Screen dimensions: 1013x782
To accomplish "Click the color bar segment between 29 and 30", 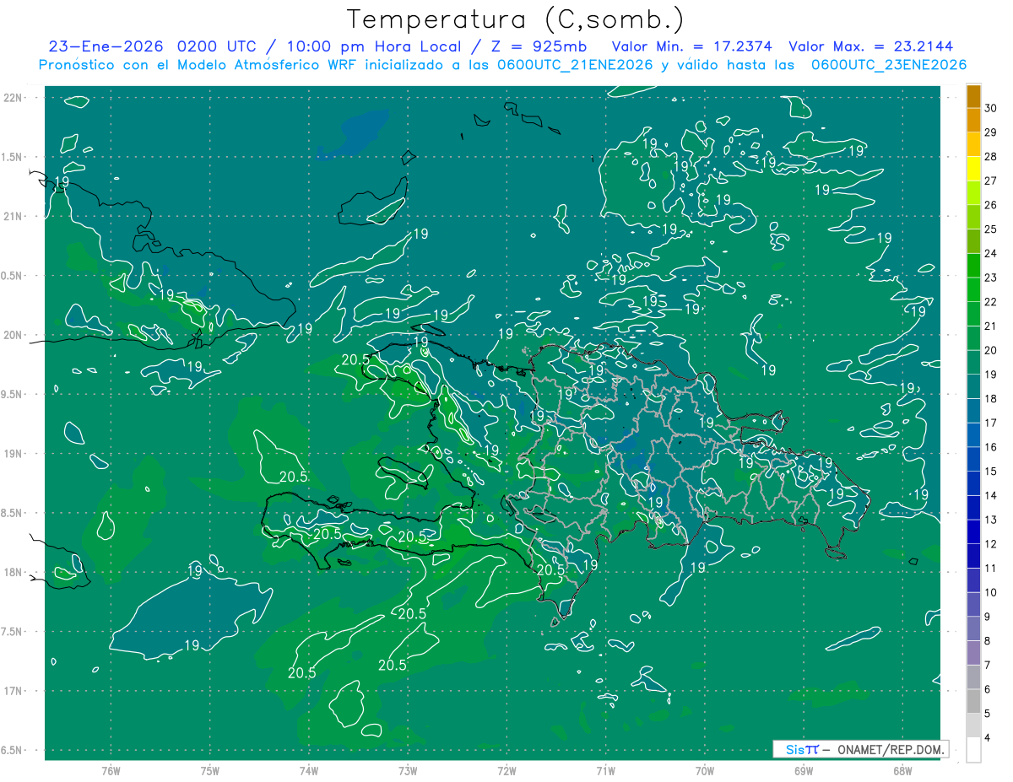I will click(x=973, y=120).
